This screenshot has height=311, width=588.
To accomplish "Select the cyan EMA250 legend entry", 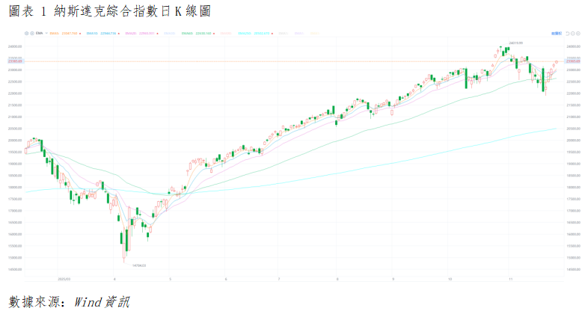I will 244,34.
